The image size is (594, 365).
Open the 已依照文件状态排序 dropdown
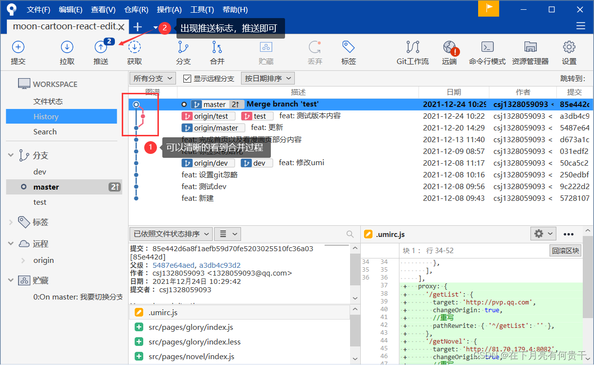point(171,234)
